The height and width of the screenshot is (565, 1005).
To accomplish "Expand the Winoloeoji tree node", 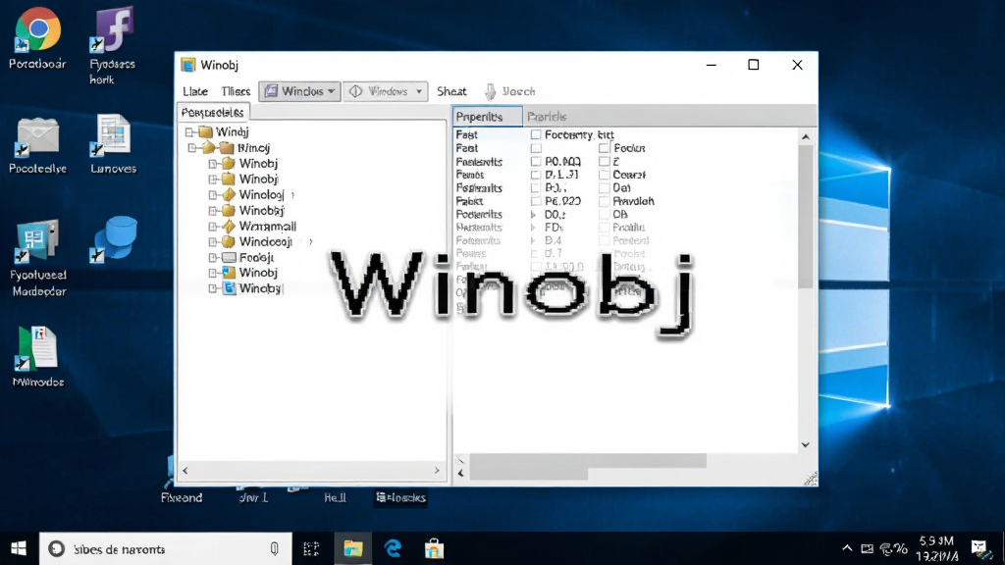I will 213,242.
